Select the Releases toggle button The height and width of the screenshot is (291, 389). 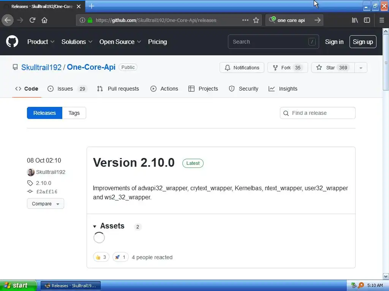click(45, 113)
